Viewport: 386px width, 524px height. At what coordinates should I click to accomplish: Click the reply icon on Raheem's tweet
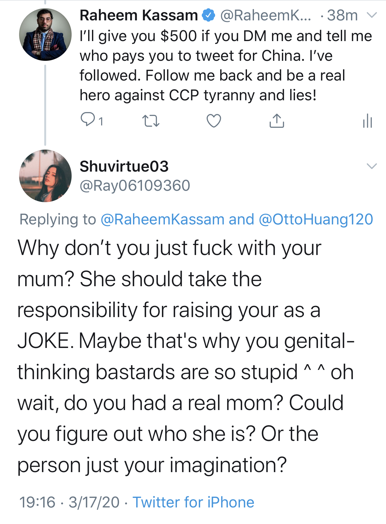pos(88,120)
